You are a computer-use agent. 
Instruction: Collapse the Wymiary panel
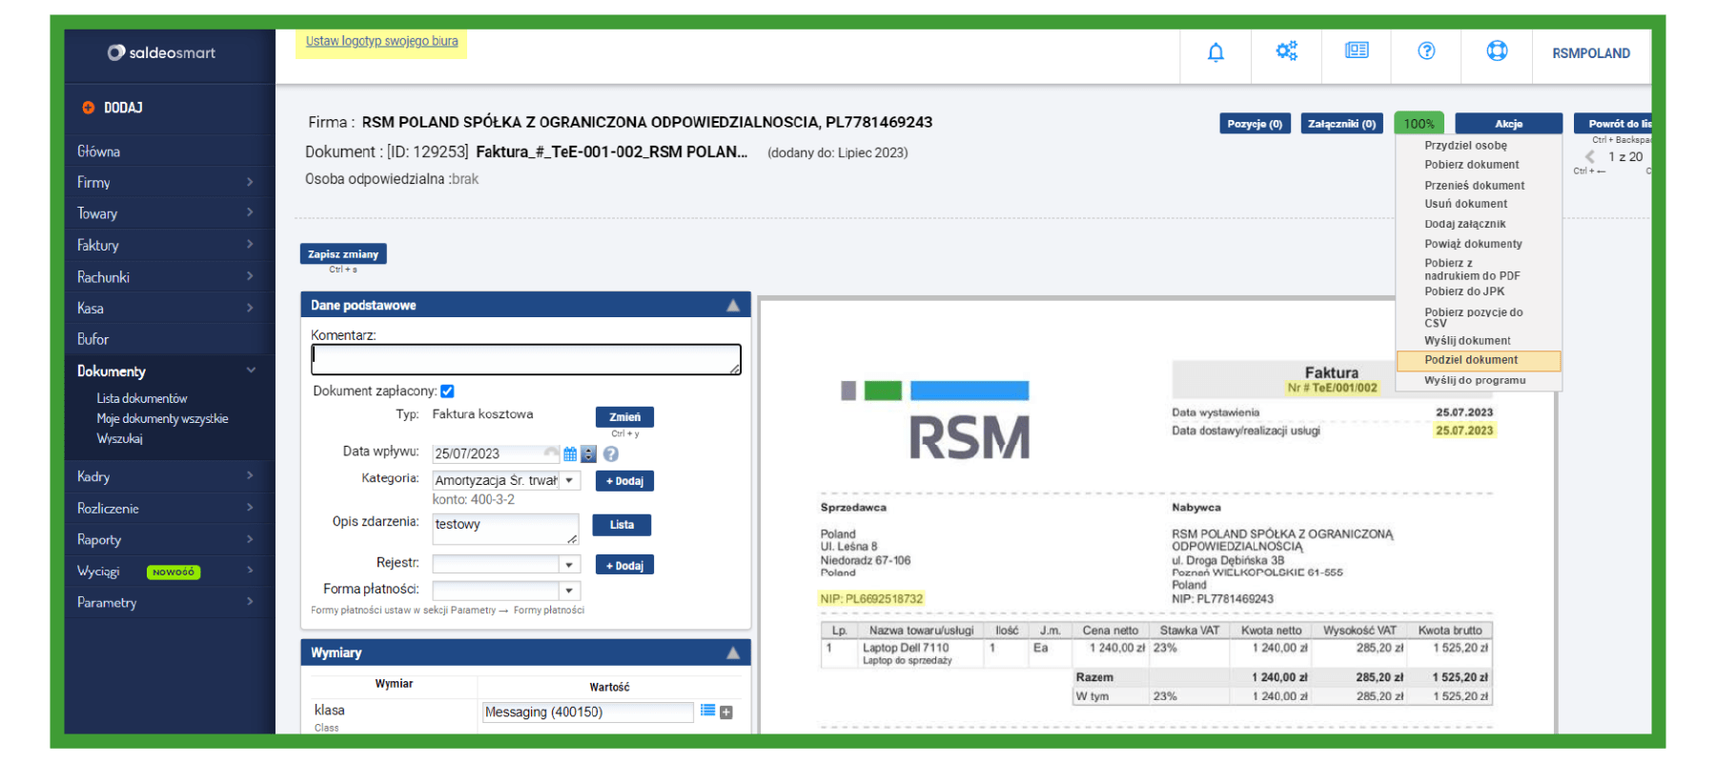click(733, 653)
